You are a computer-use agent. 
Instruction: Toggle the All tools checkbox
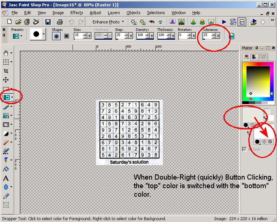pyautogui.click(x=244, y=149)
